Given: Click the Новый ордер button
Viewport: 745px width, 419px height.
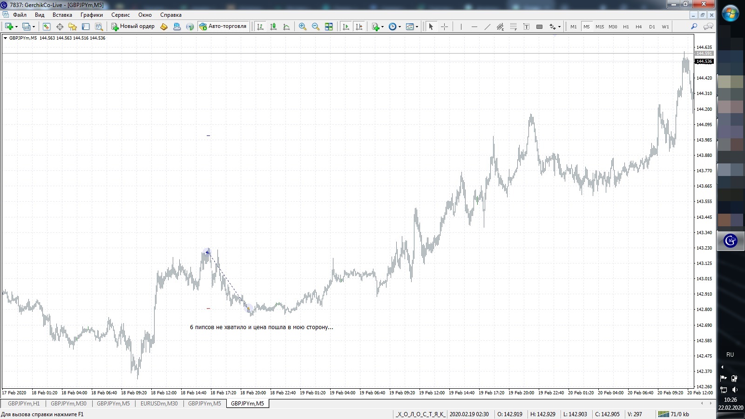Looking at the screenshot, I should point(133,27).
